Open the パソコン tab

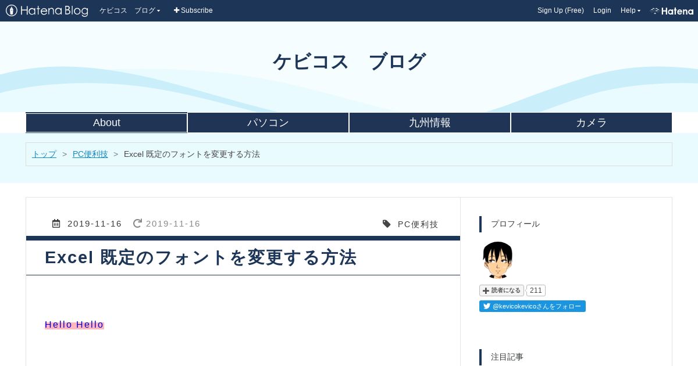[x=268, y=123]
